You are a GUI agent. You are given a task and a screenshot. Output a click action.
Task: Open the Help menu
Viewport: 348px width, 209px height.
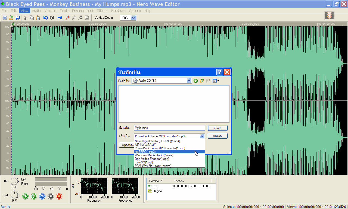coord(148,11)
